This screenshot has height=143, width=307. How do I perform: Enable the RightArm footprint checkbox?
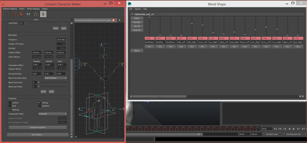pyautogui.click(x=40, y=106)
